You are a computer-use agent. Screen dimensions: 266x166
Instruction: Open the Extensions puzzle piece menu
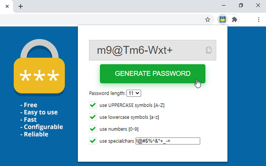point(234,20)
